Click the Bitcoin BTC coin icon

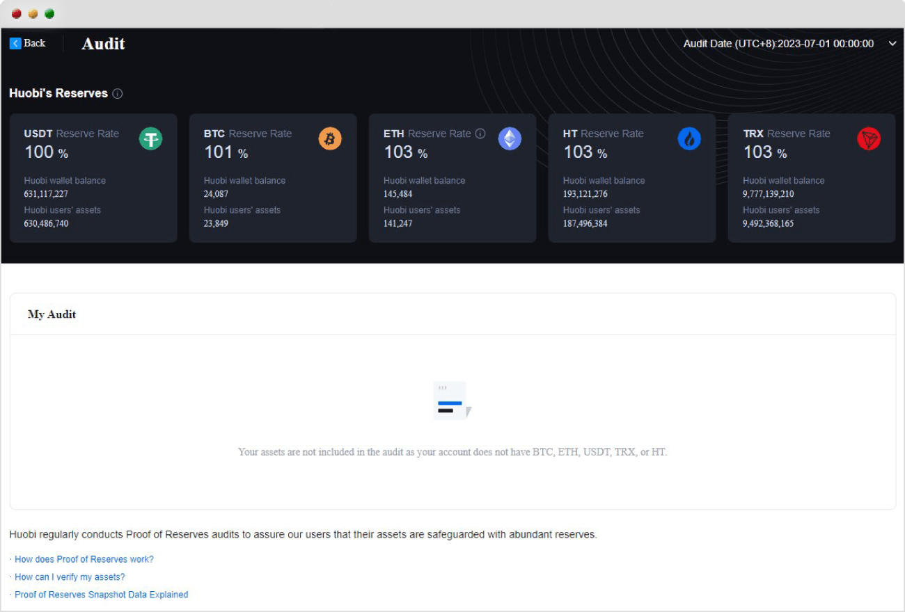point(330,138)
